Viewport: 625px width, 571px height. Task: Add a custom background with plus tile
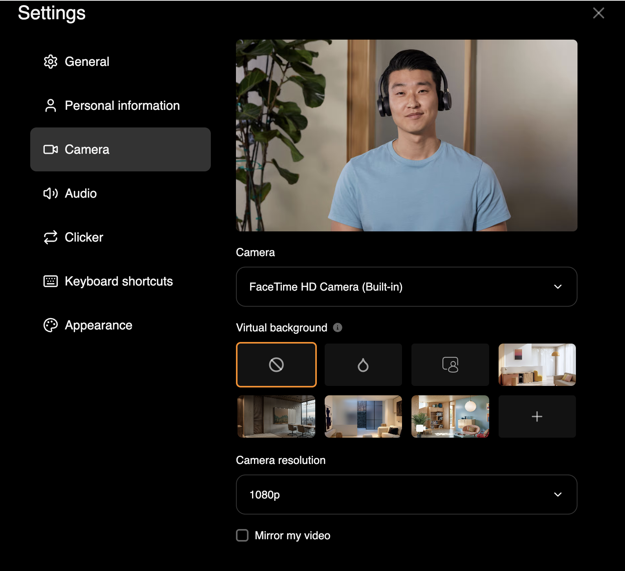537,416
